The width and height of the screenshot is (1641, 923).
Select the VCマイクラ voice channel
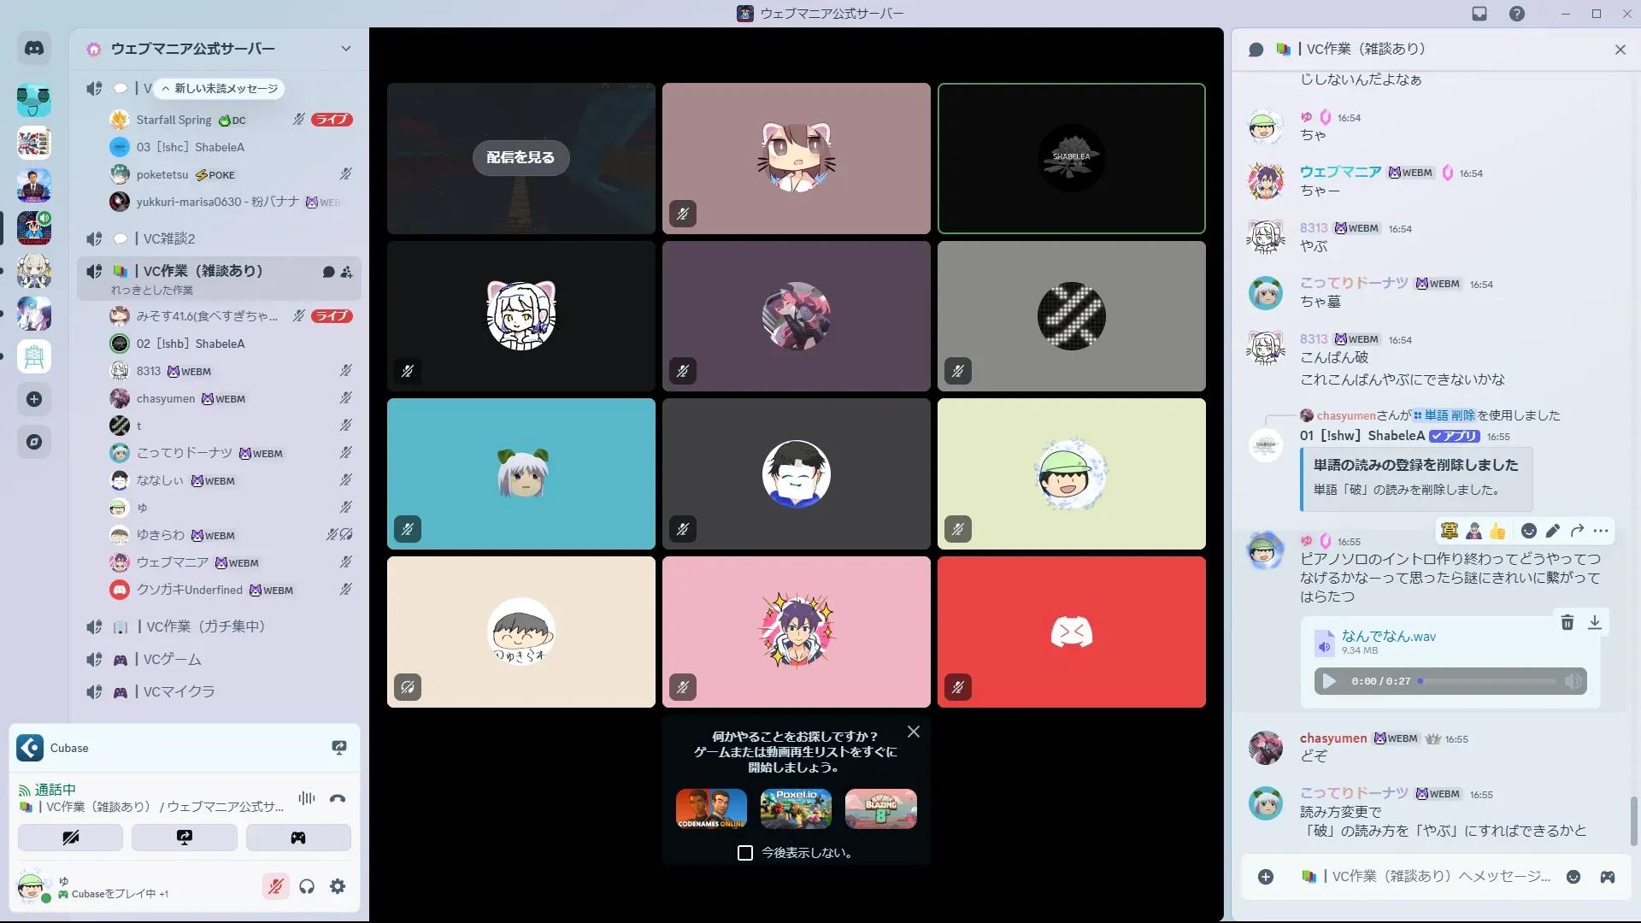pos(179,691)
